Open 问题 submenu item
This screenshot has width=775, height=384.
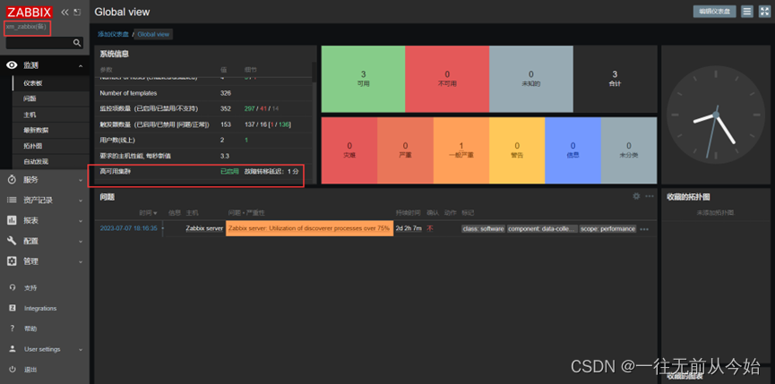(30, 98)
